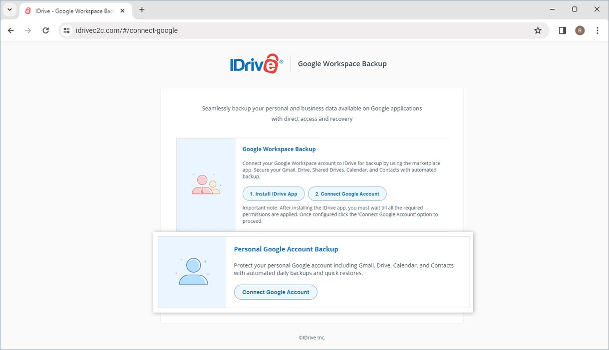The width and height of the screenshot is (609, 350).
Task: Click Connect Google Account under Personal backup
Action: click(x=276, y=292)
